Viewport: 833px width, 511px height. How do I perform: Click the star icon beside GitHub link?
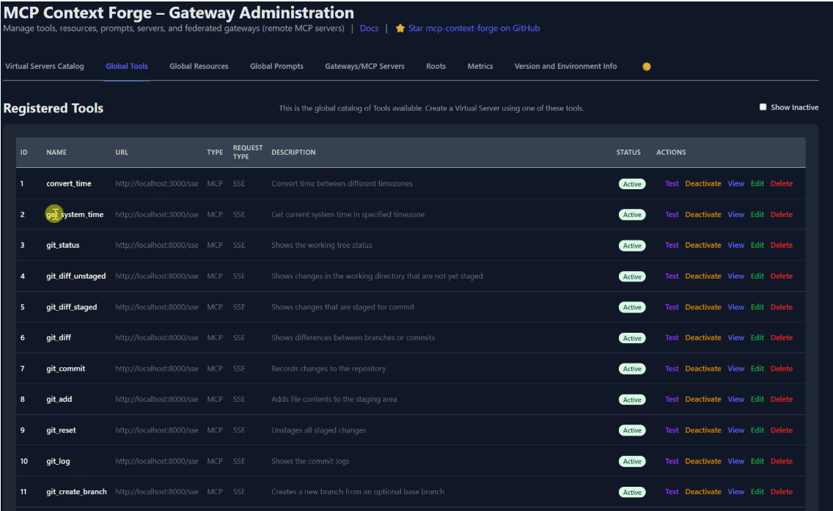[400, 28]
